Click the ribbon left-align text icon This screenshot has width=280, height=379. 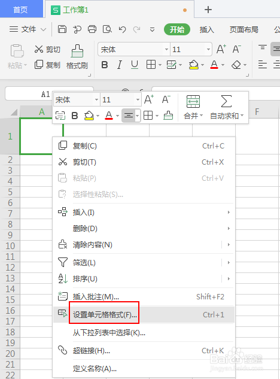(263, 65)
